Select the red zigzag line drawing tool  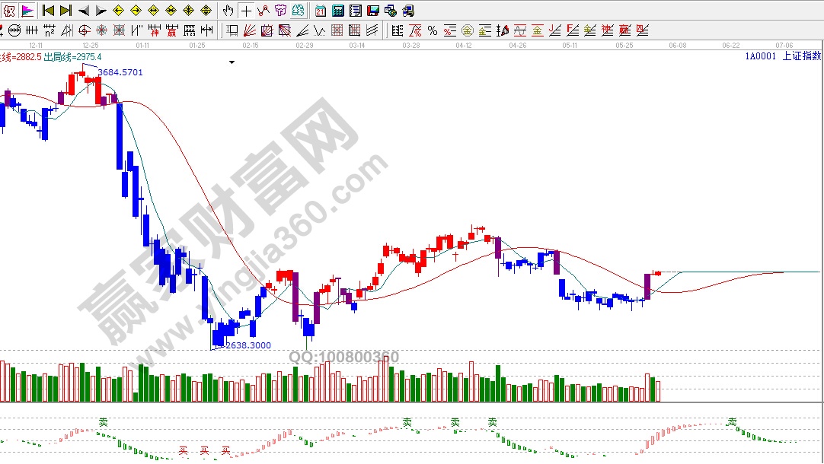(263, 11)
